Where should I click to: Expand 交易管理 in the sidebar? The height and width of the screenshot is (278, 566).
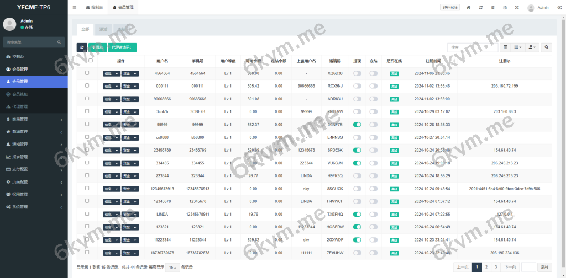tap(33, 119)
